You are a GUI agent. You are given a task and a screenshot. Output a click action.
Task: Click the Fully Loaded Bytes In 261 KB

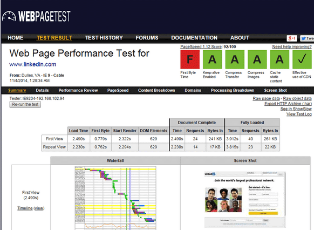(270, 139)
